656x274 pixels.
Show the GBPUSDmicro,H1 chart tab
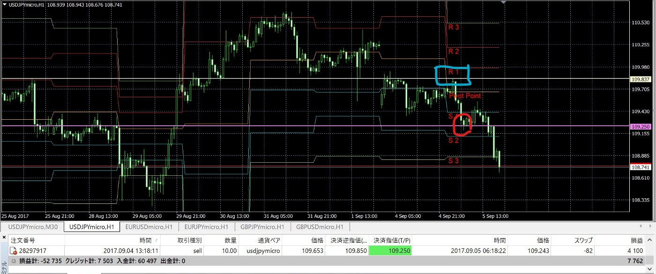click(320, 227)
